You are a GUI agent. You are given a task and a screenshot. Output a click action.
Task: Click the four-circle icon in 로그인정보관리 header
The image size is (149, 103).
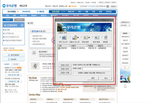pyautogui.click(x=22, y=25)
